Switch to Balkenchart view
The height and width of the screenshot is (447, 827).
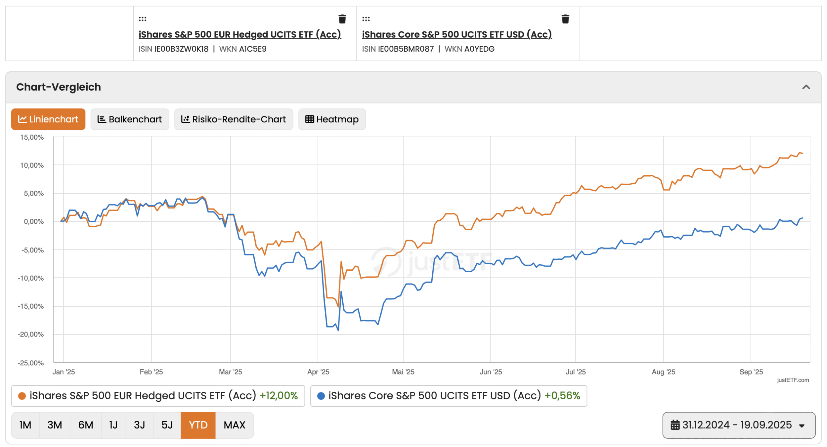point(130,119)
